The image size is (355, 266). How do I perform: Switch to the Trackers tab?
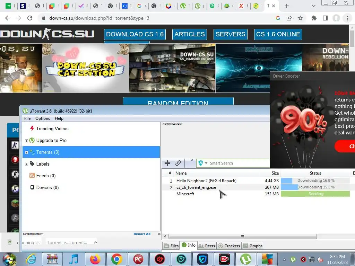click(x=229, y=246)
